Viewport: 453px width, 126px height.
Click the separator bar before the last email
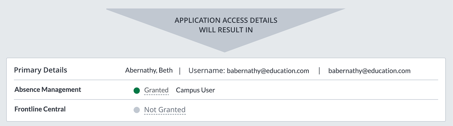319,71
